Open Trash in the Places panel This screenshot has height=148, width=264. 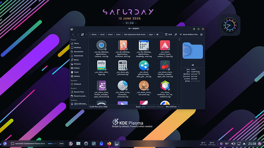[x=79, y=72]
